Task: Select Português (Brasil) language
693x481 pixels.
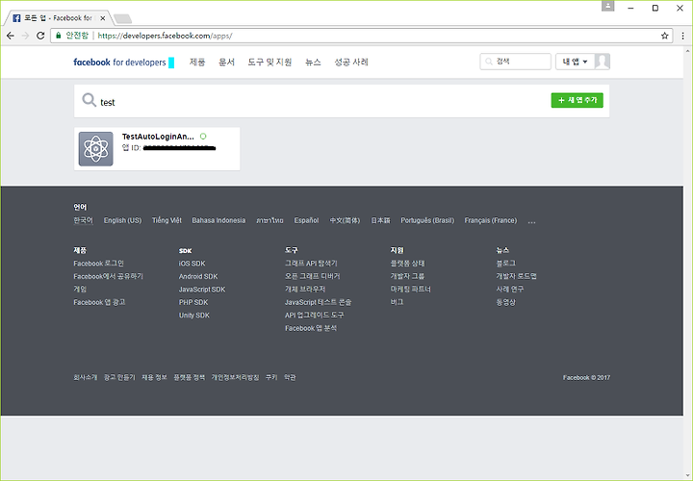Action: (427, 220)
